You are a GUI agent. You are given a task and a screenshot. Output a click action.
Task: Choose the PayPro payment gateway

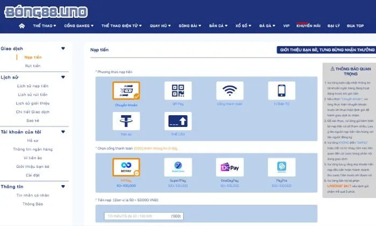[281, 167]
